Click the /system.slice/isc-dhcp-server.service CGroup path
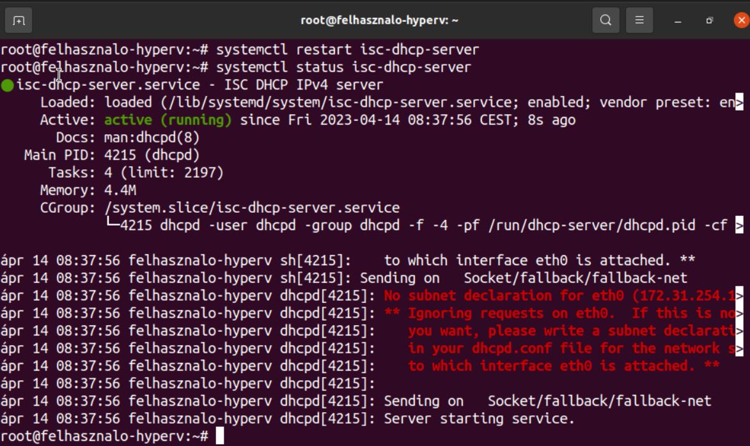This screenshot has height=446, width=750. [x=252, y=208]
